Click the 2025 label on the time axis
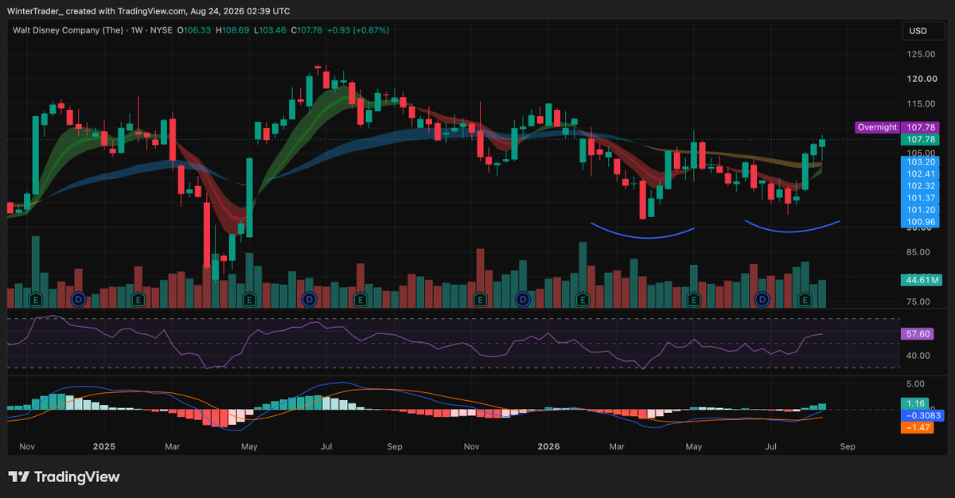955x498 pixels. point(104,447)
